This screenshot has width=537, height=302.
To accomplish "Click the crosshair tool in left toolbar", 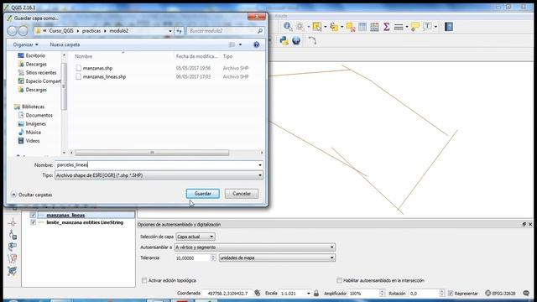I will point(13,223).
